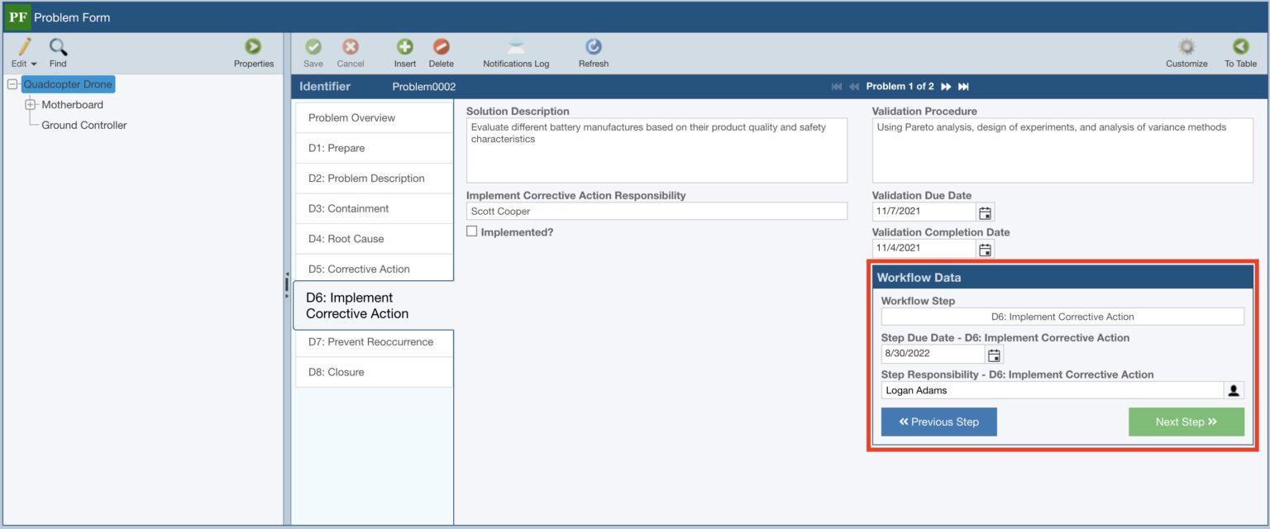Open the Notifications Log
1270x529 pixels.
(x=516, y=51)
